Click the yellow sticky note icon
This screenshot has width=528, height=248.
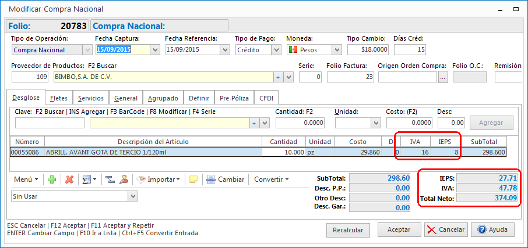tap(193, 179)
